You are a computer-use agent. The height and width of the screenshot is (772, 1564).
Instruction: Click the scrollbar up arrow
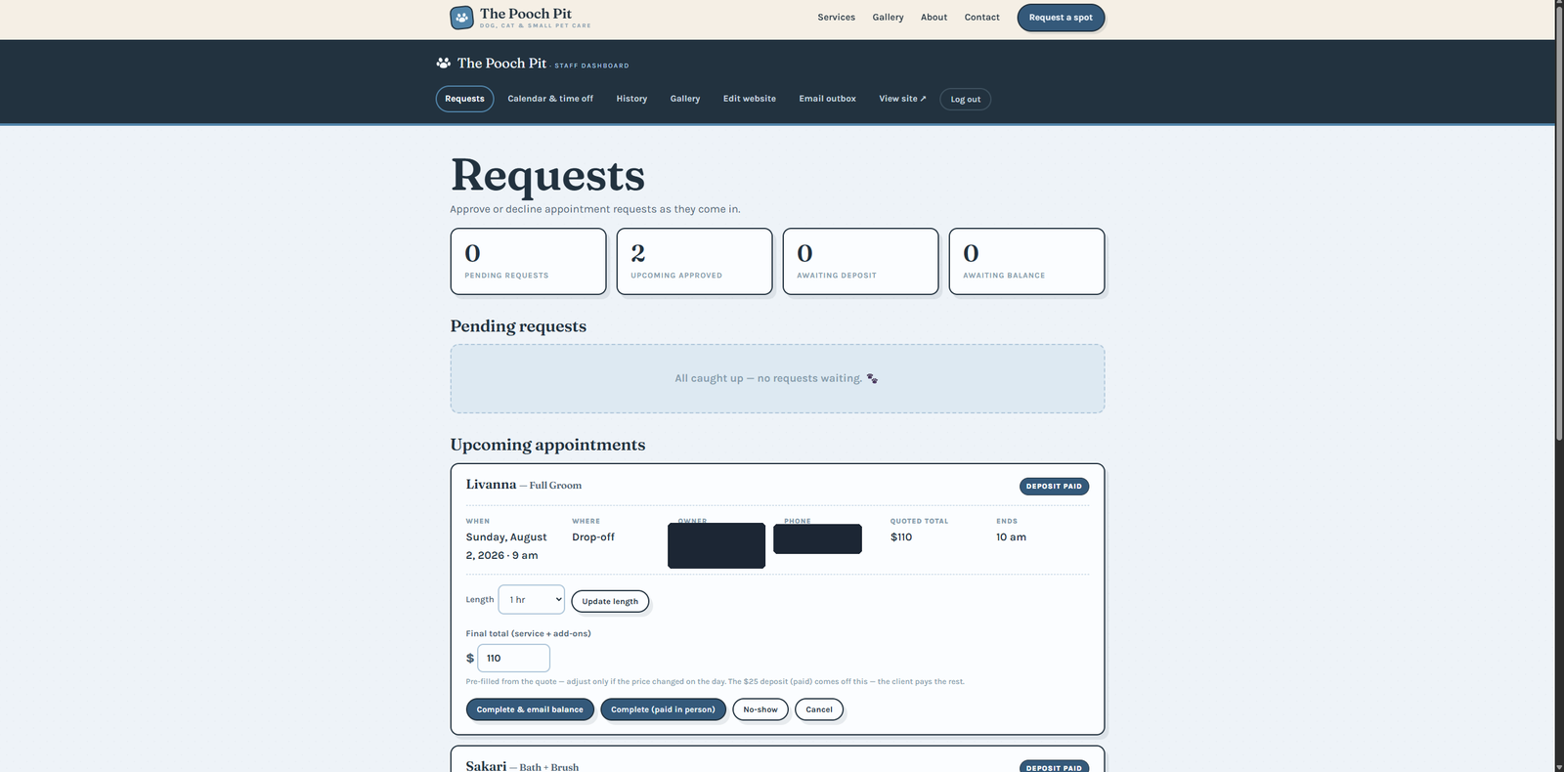(x=1559, y=5)
